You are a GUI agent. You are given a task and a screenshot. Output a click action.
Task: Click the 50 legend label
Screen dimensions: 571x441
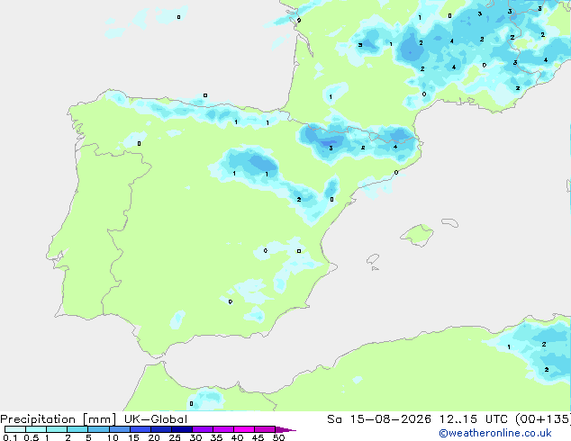pyautogui.click(x=279, y=437)
